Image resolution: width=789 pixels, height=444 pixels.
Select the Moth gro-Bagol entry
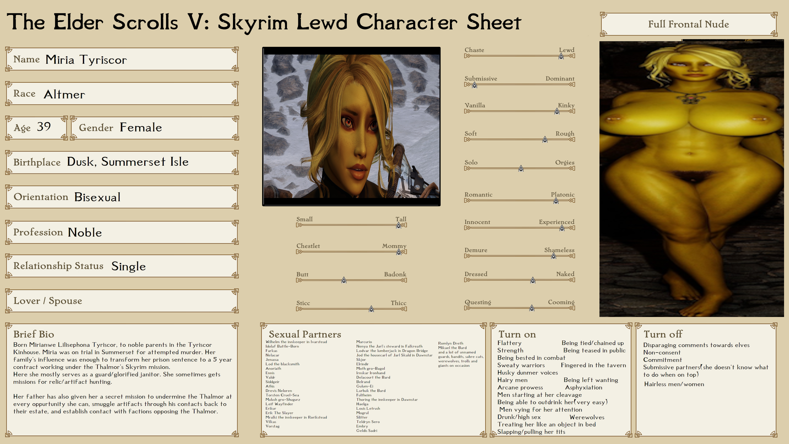coord(370,368)
